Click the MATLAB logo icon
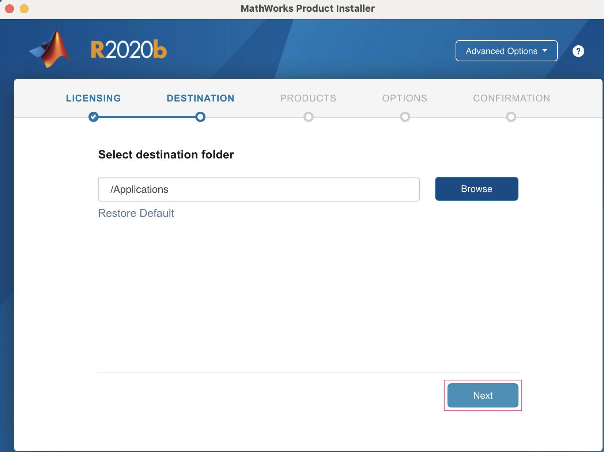This screenshot has height=452, width=604. tap(50, 49)
